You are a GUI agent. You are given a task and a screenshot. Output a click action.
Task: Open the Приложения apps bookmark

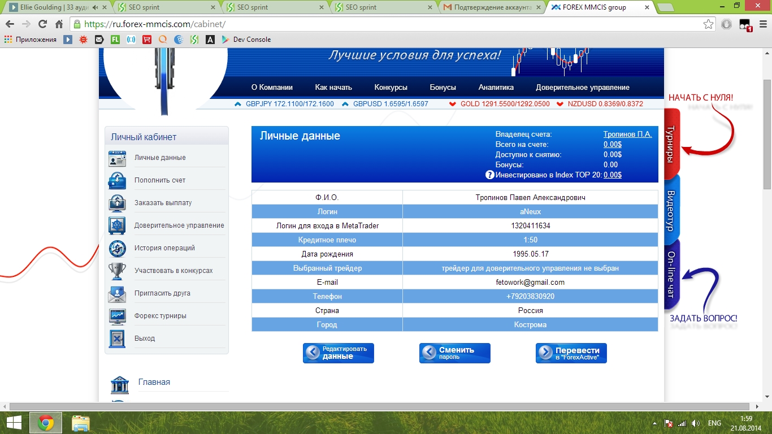pos(31,40)
